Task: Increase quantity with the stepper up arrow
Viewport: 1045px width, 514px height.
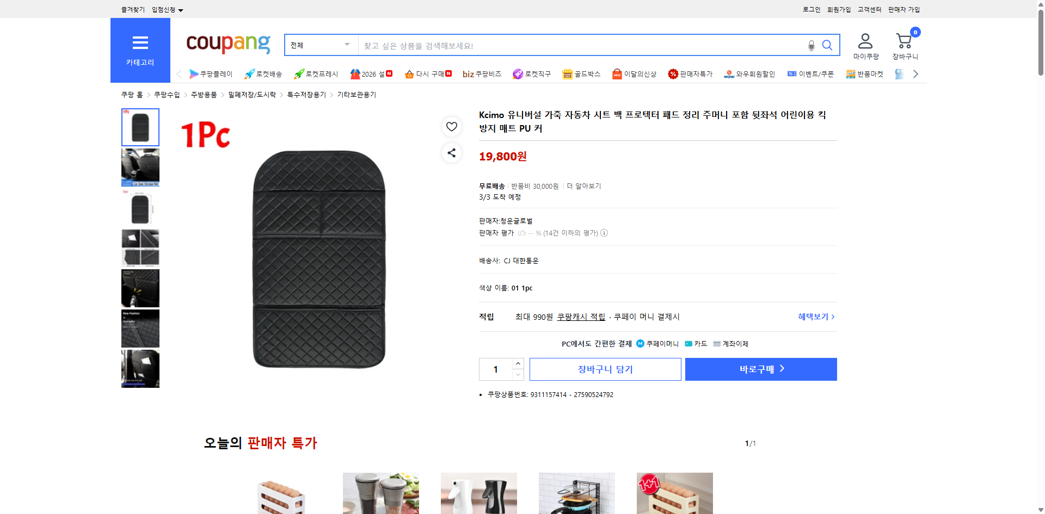Action: (x=518, y=363)
